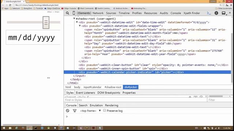The height and width of the screenshot is (131, 234).
Task: Click the mm/dd/yyyy date input field
Action: [x=33, y=37]
